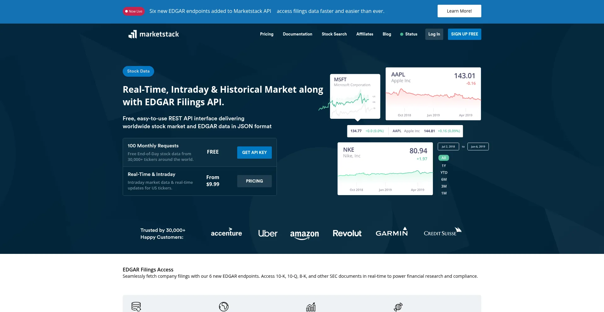Click the Amazon logo
This screenshot has width=604, height=312.
click(304, 234)
